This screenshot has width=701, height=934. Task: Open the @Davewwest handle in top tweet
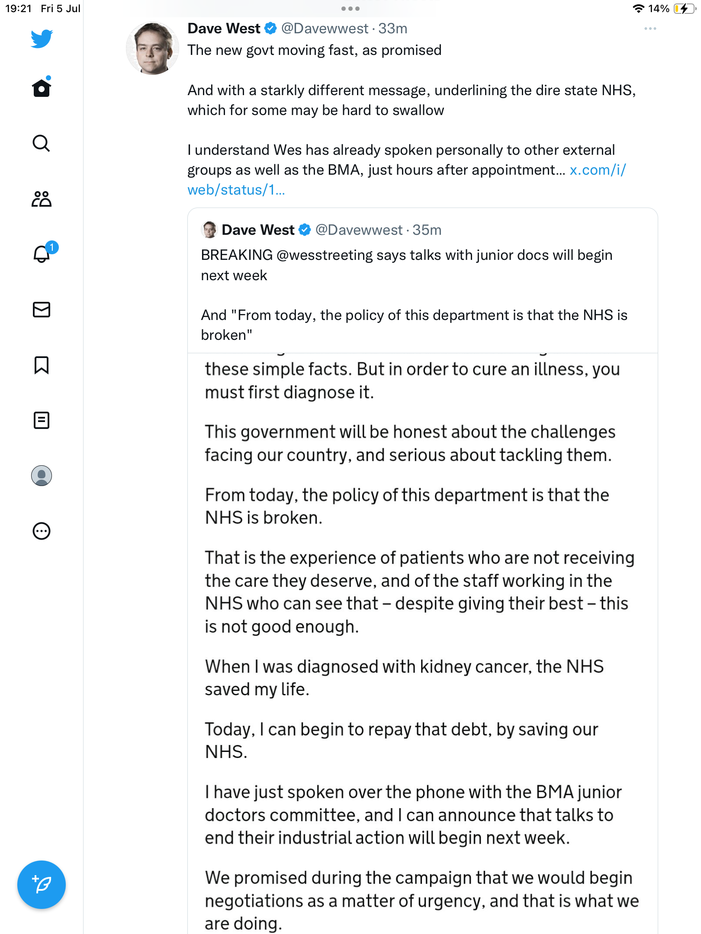coord(325,29)
